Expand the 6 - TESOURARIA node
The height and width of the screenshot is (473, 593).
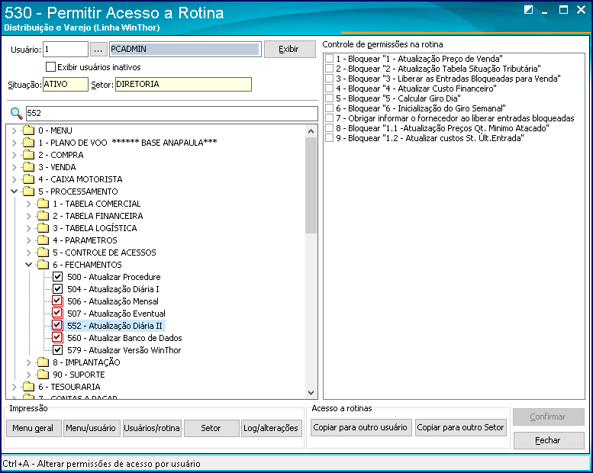[14, 387]
